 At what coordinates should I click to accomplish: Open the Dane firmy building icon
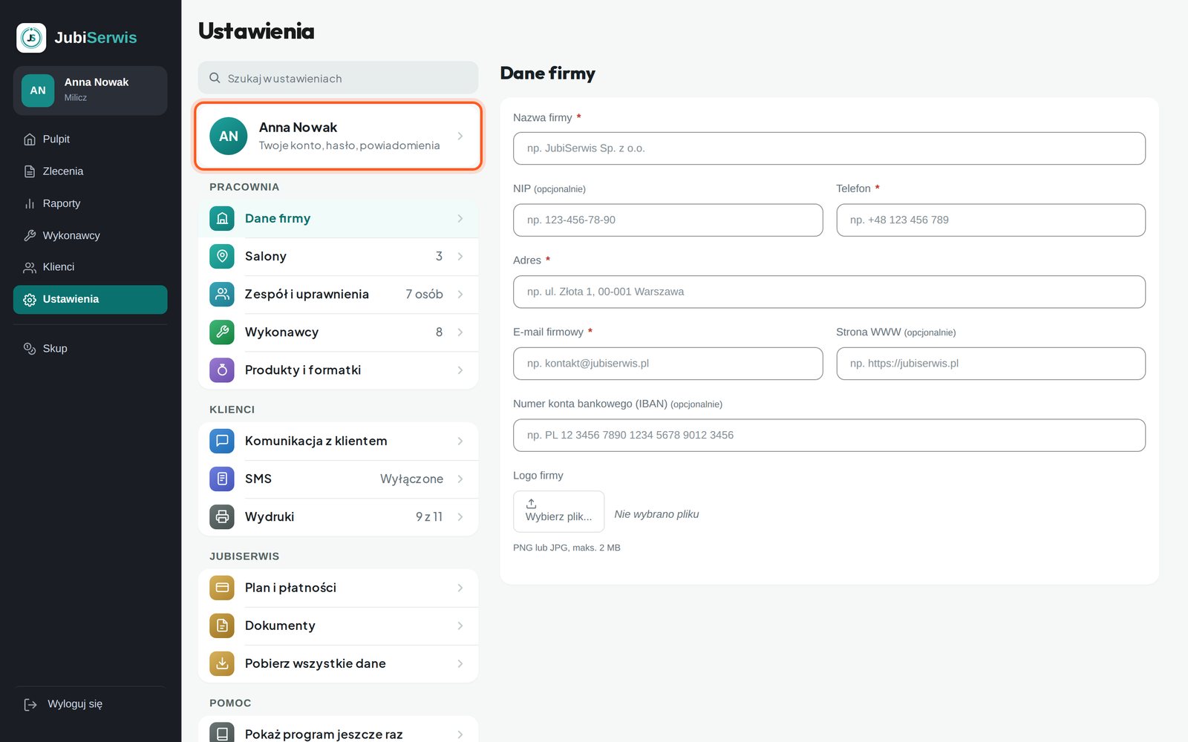click(x=222, y=218)
